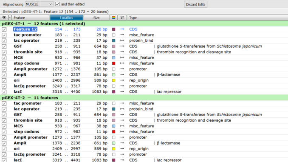Click the bidirectional icon for lac operator in pGEX-4T-1
Image resolution: width=288 pixels, height=162 pixels.
click(122, 40)
